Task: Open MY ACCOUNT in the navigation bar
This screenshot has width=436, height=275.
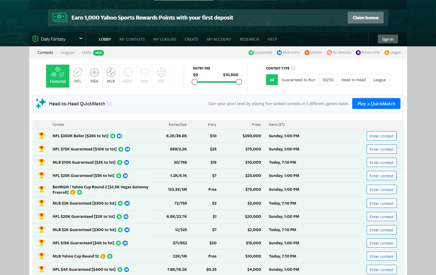Action: pyautogui.click(x=219, y=39)
